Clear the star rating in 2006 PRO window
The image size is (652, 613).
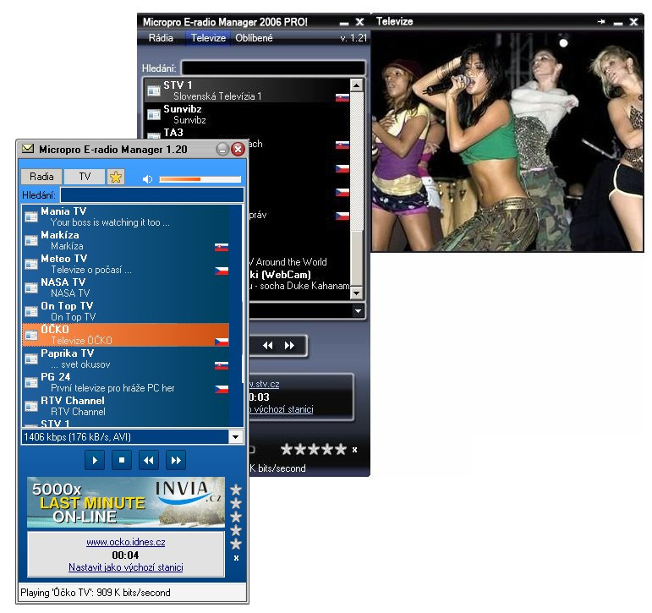(x=354, y=450)
